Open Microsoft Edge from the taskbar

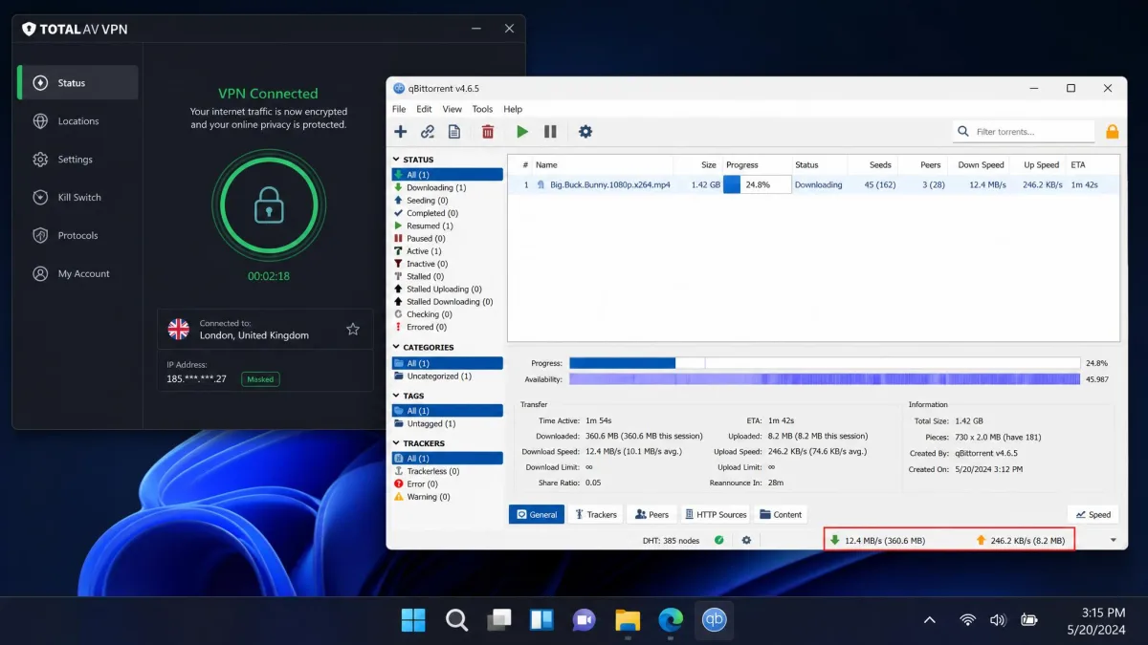click(671, 620)
